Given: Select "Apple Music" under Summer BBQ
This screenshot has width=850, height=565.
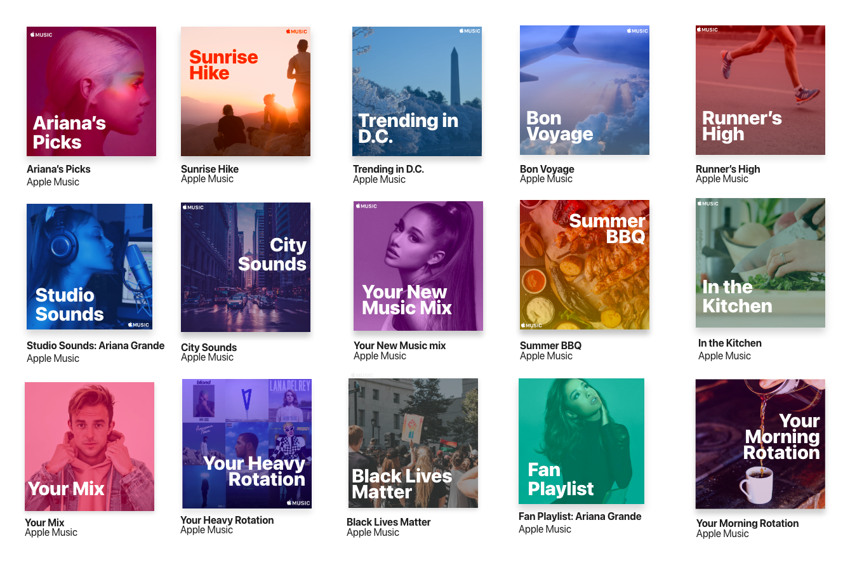Looking at the screenshot, I should pos(547,356).
